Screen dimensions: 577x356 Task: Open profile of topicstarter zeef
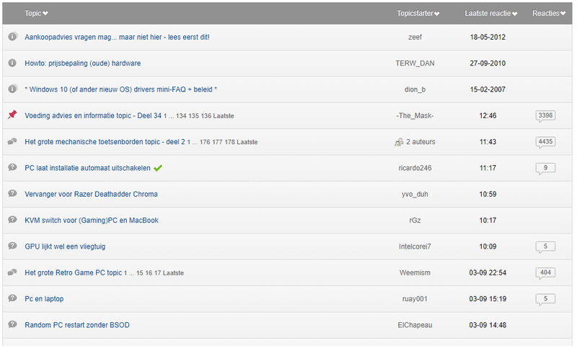[415, 37]
